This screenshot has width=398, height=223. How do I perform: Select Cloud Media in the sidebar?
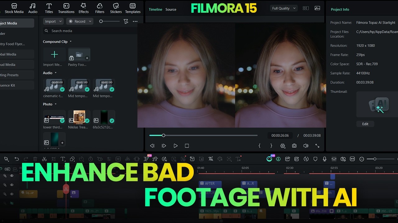coord(17,65)
